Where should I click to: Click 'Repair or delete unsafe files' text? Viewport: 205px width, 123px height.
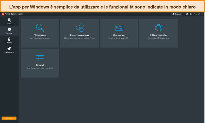[x=119, y=38]
